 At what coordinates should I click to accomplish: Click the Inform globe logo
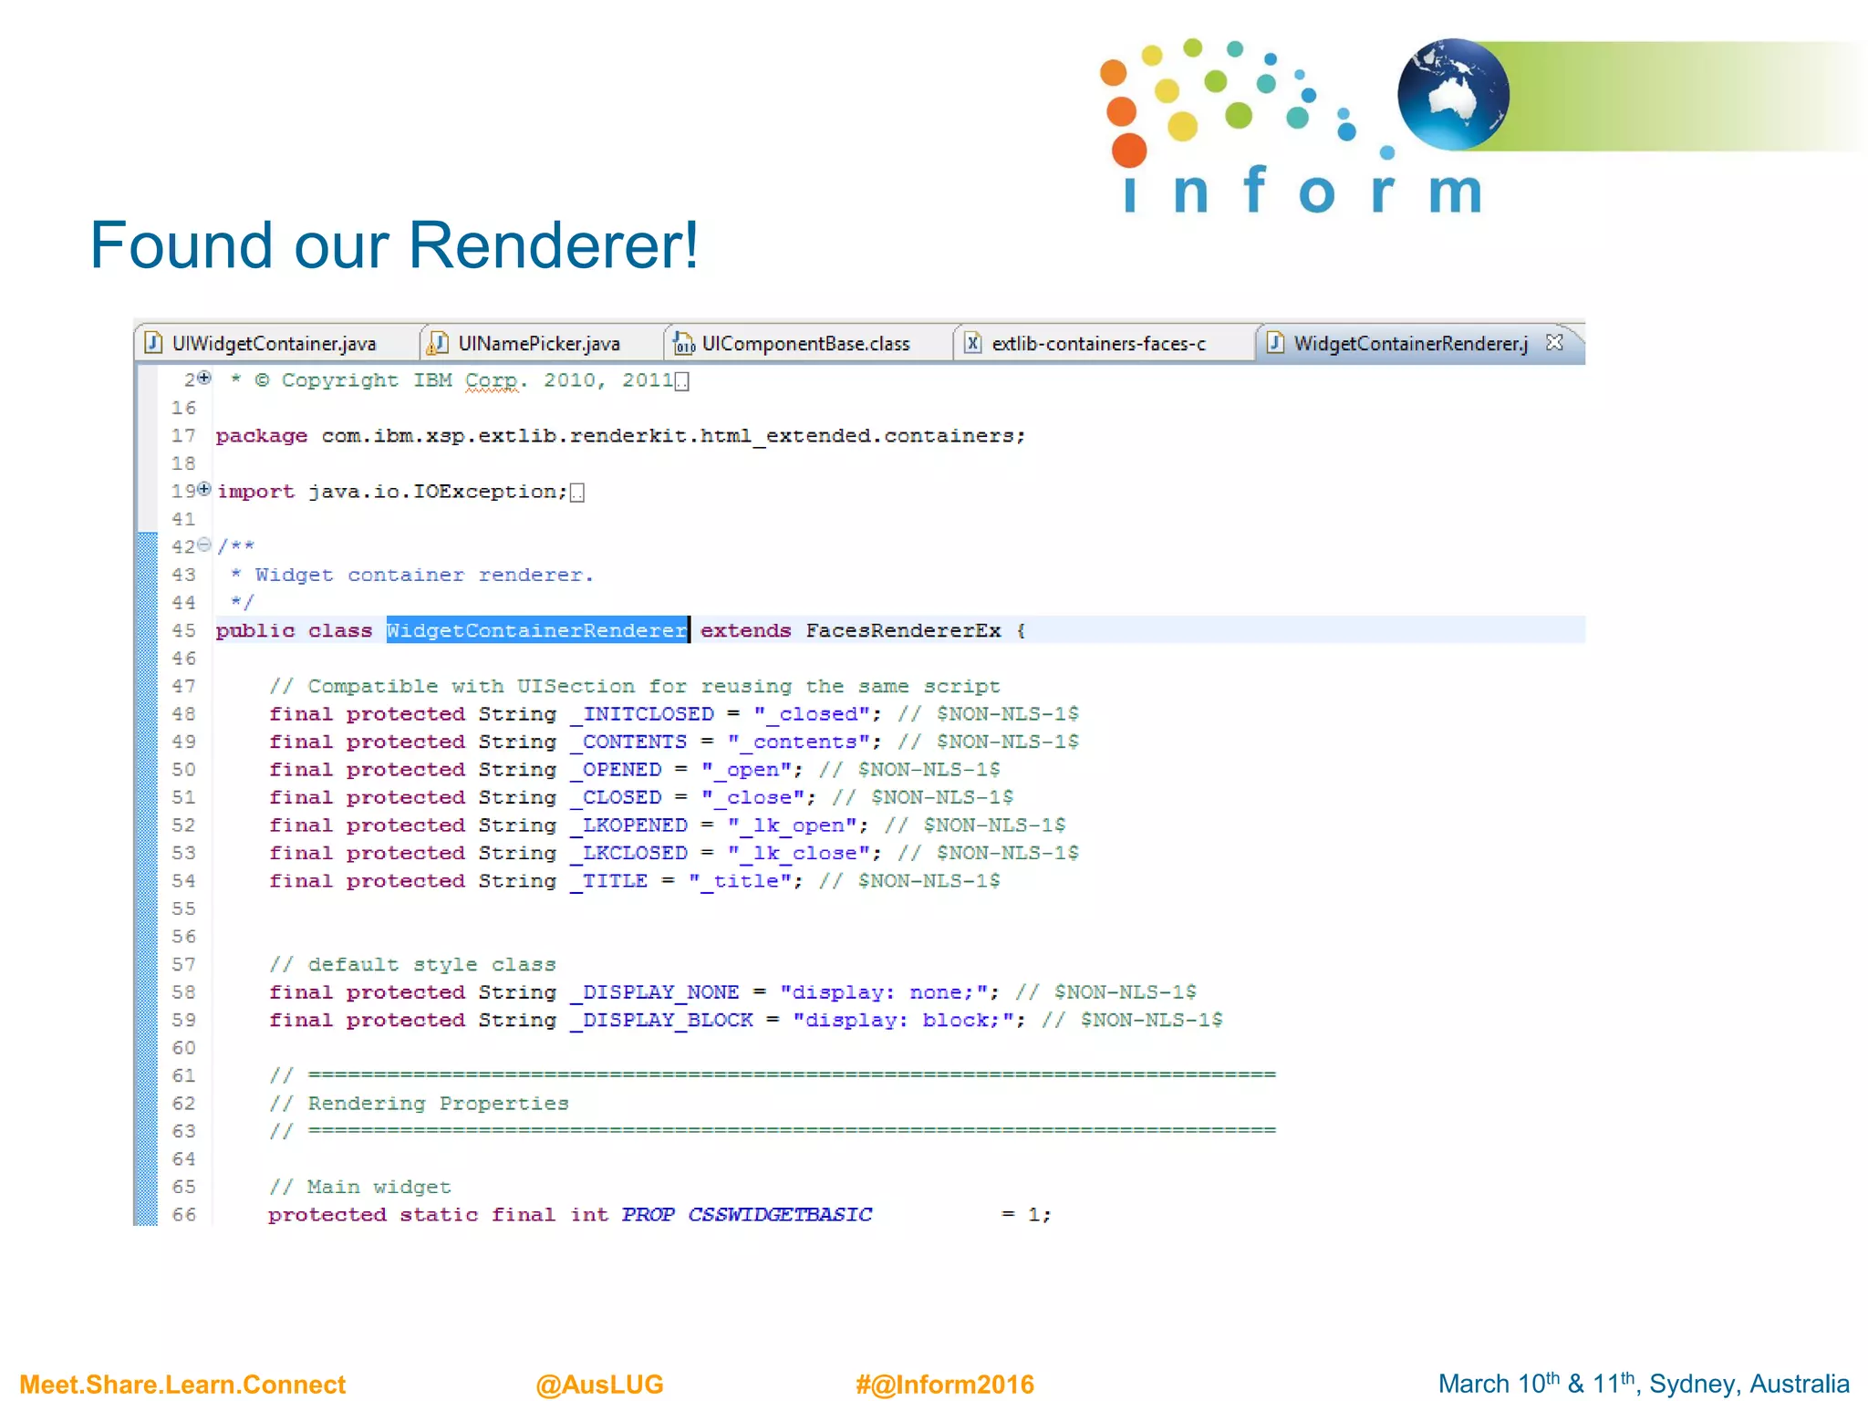click(1453, 94)
